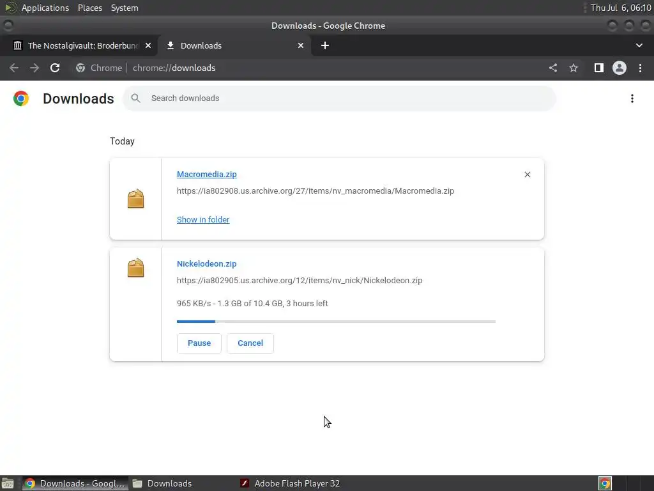Click the Macromedia.zip archive.org URL text
Screen dimensions: 654x491
tap(316, 191)
